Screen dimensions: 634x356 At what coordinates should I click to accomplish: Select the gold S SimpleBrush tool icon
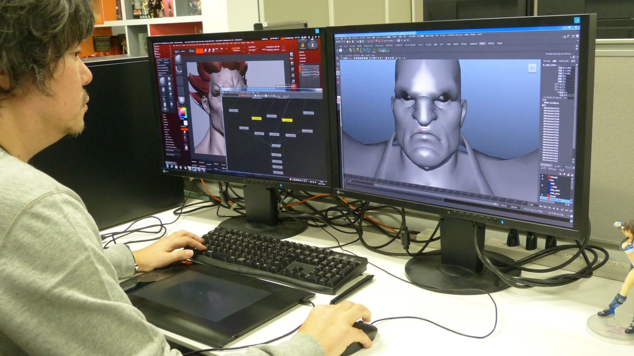pyautogui.click(x=303, y=45)
